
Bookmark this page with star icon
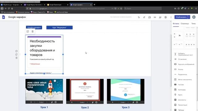pyautogui.click(x=121, y=9)
